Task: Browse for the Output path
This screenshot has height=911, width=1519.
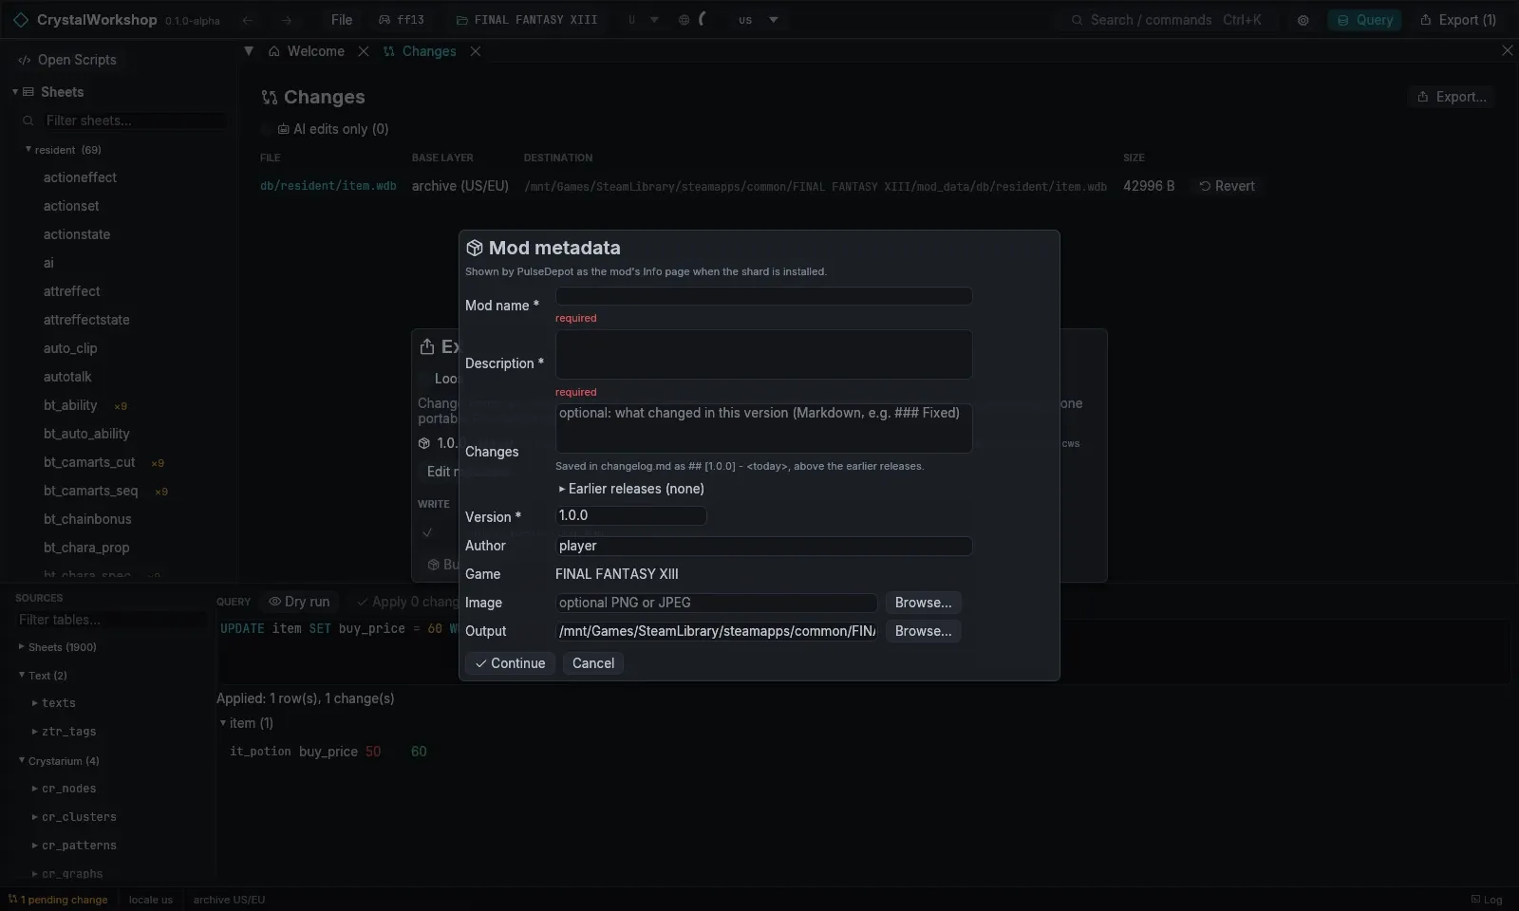Action: [x=923, y=631]
